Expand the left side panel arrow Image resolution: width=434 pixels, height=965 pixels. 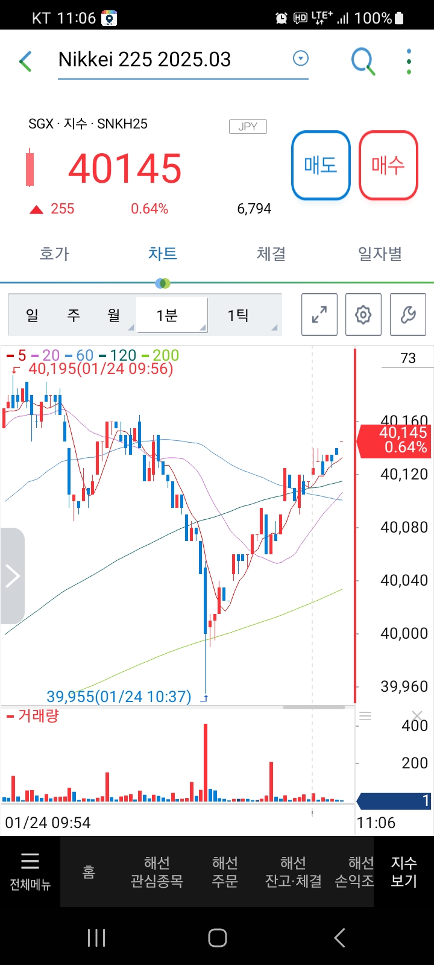12,575
